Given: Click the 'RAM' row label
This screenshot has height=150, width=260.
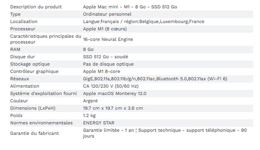Looking at the screenshot, I should [15, 50].
